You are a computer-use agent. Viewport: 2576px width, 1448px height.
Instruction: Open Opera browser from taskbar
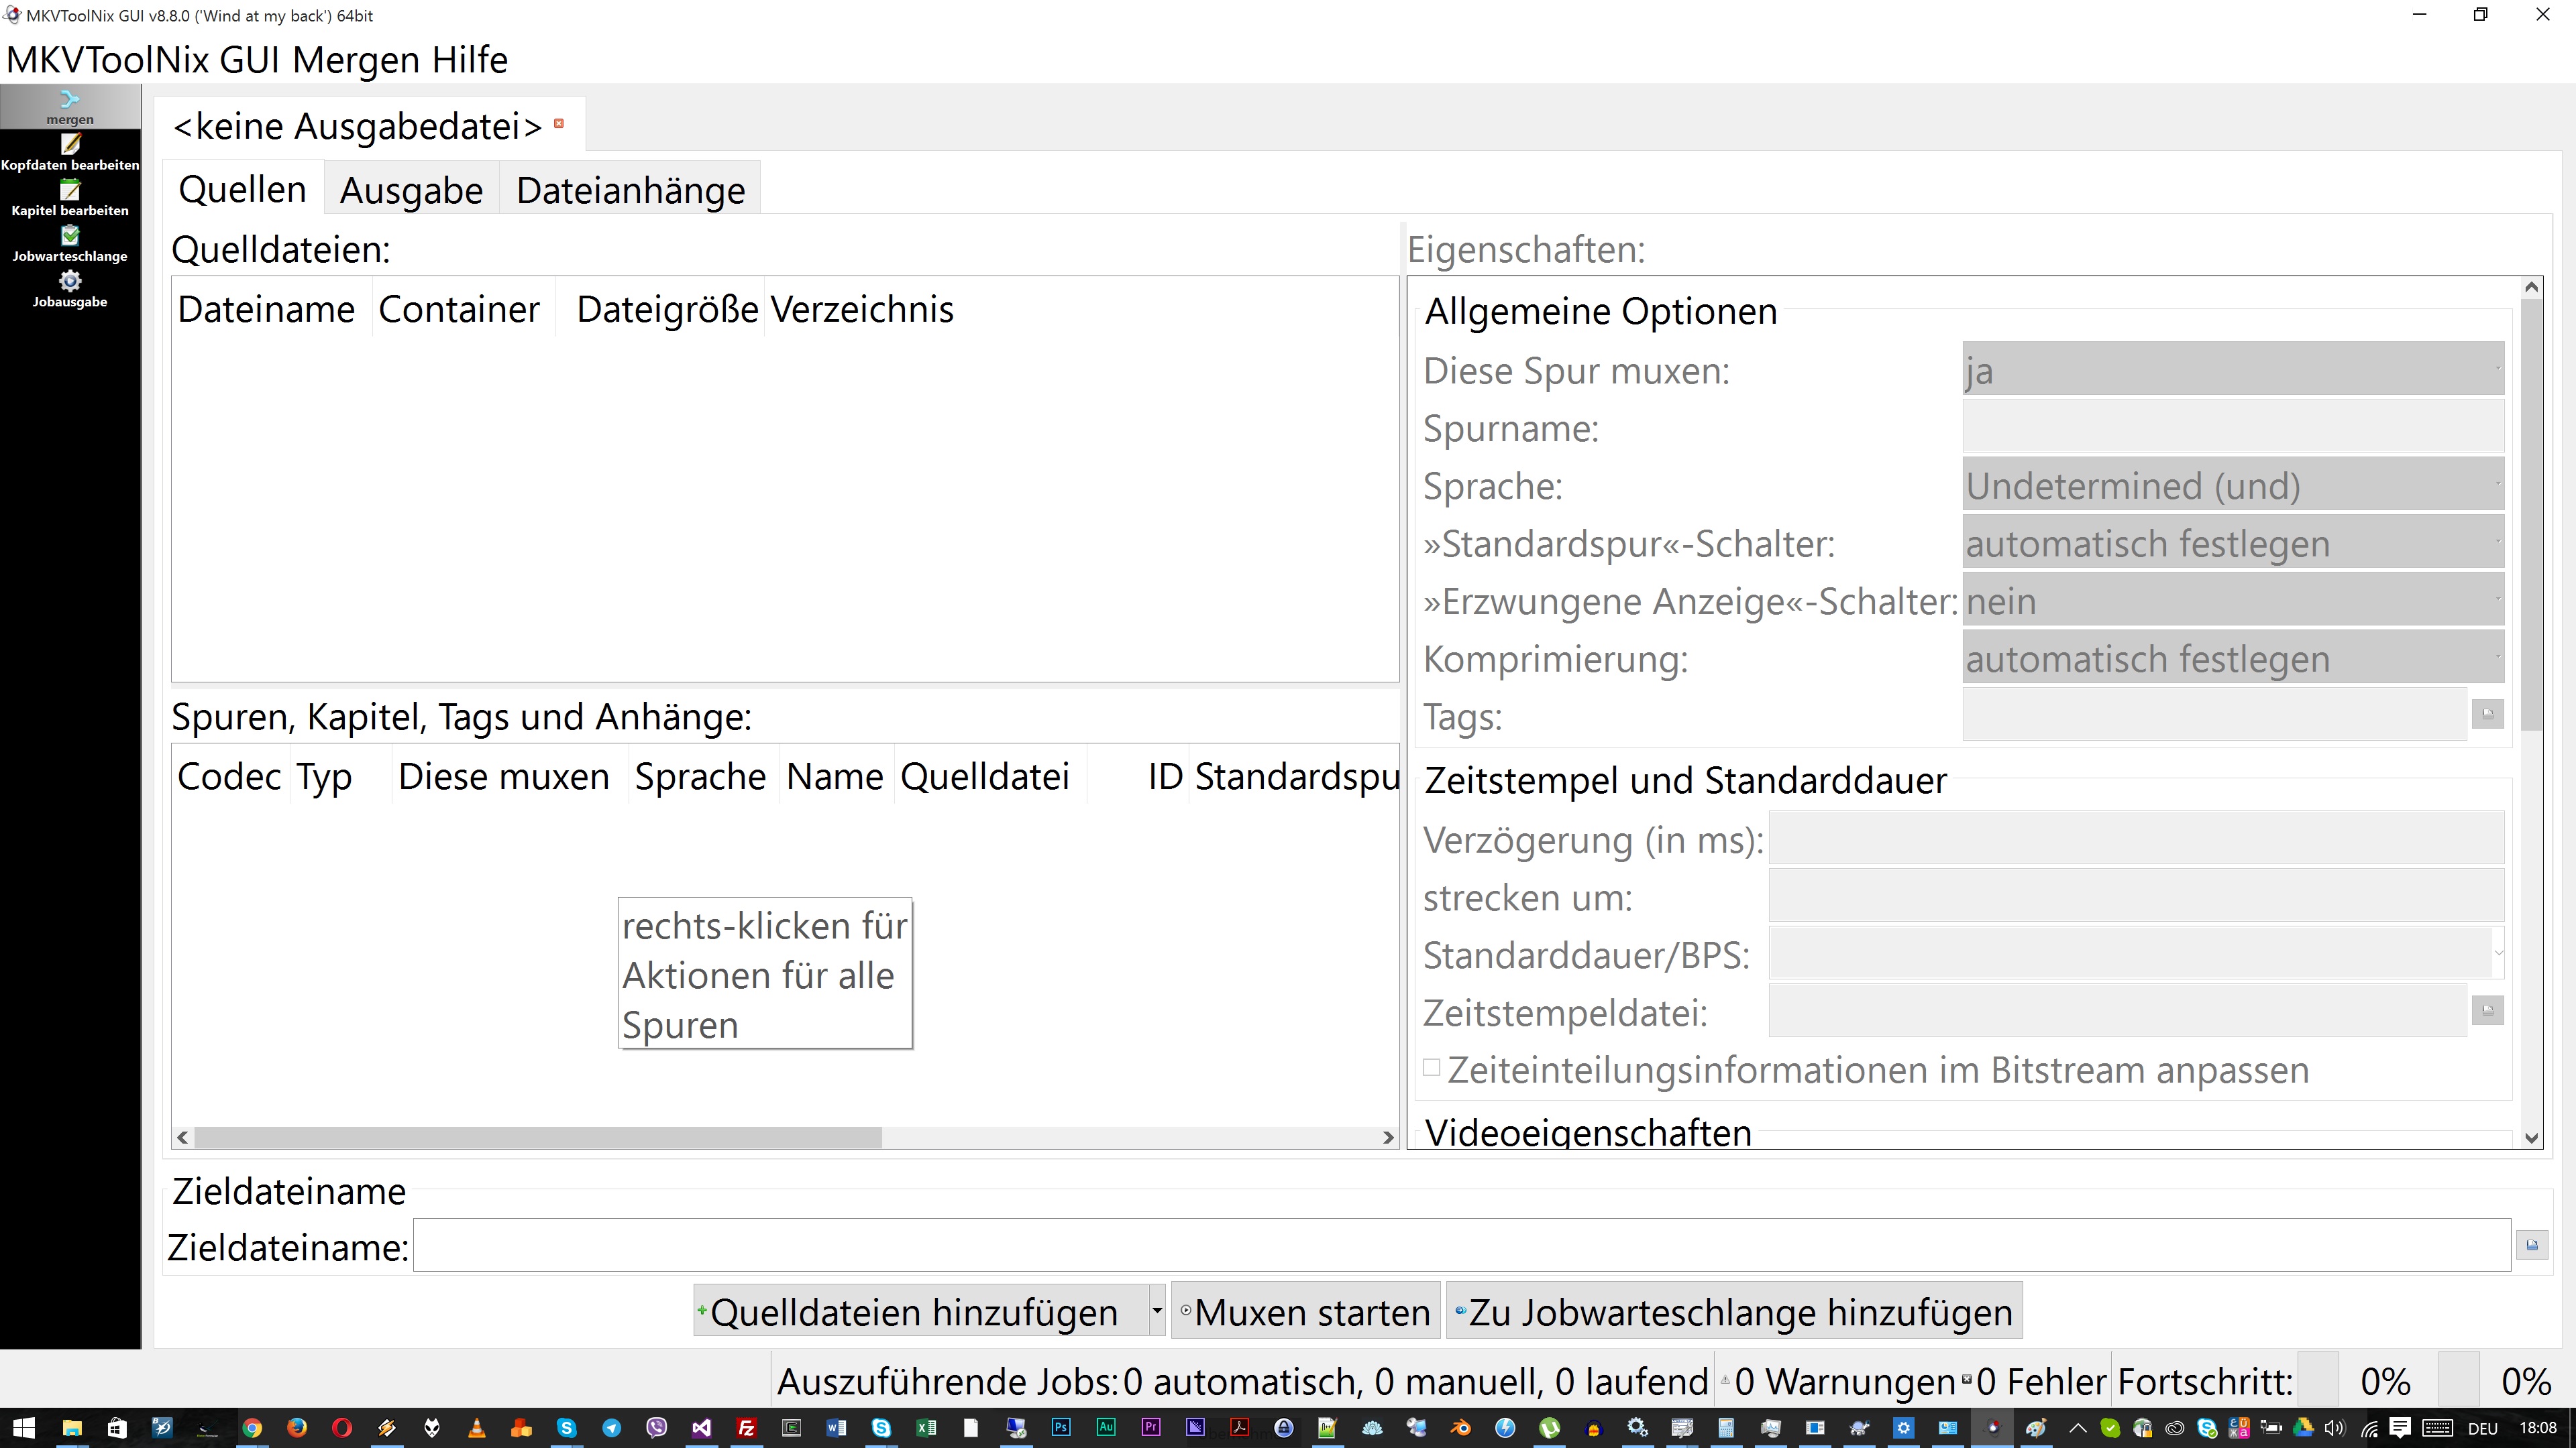pos(342,1428)
